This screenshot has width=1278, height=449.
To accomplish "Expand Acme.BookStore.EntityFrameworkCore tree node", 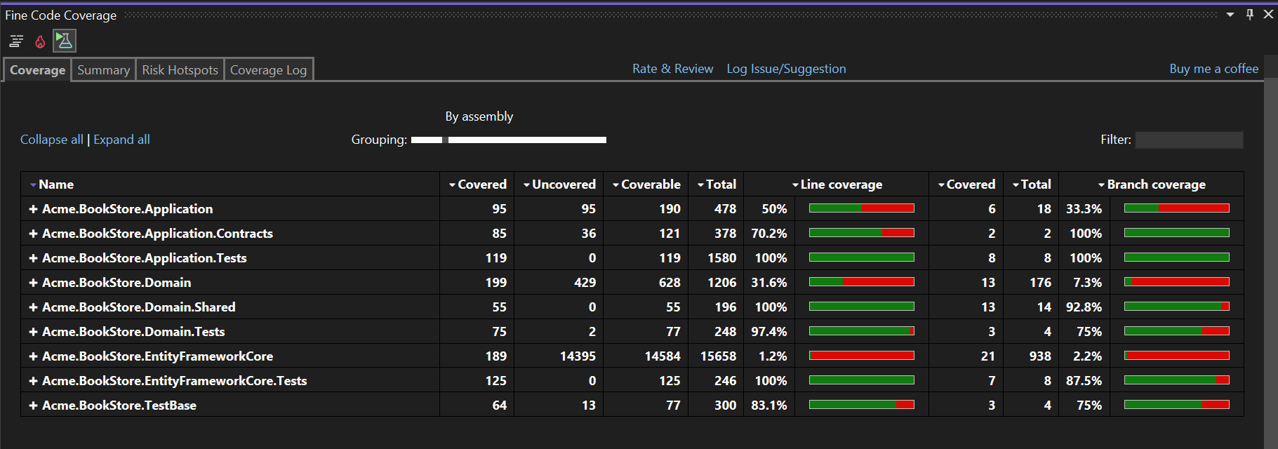I will click(x=33, y=356).
